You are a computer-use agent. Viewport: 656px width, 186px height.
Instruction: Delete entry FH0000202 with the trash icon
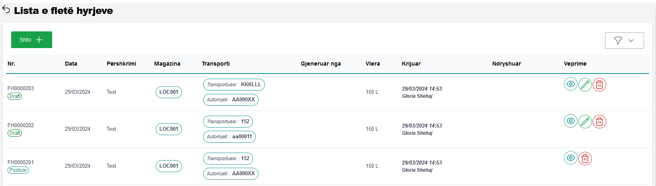tap(599, 122)
